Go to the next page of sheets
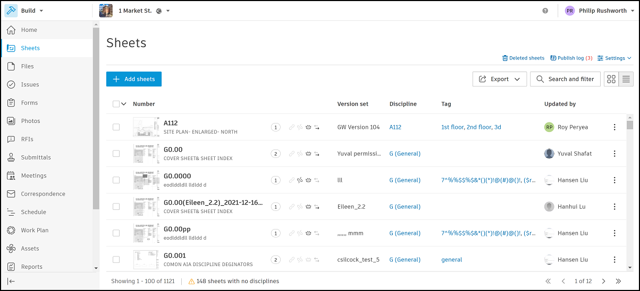The image size is (640, 291). (603, 281)
